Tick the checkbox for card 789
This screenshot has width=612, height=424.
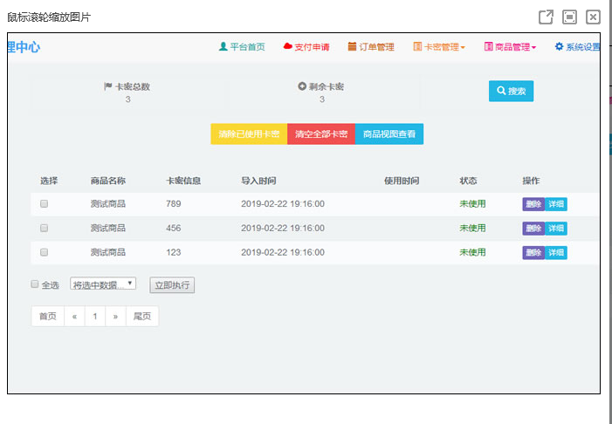(x=45, y=203)
